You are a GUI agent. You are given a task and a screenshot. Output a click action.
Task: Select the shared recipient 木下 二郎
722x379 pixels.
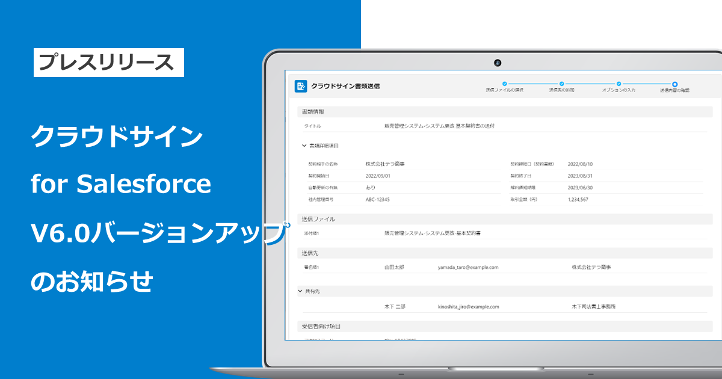pos(395,307)
